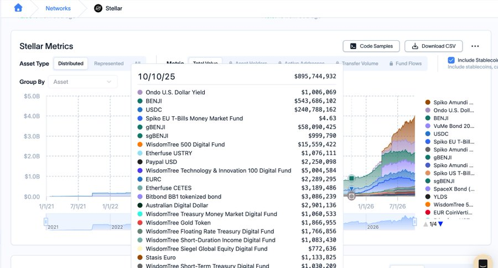Toggle BENJI series in legend
498x268 pixels.
point(437,118)
